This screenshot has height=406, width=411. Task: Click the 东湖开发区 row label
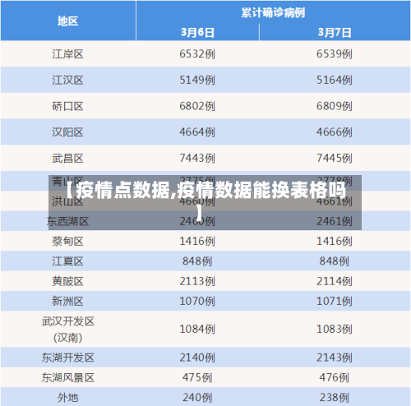coord(68,358)
